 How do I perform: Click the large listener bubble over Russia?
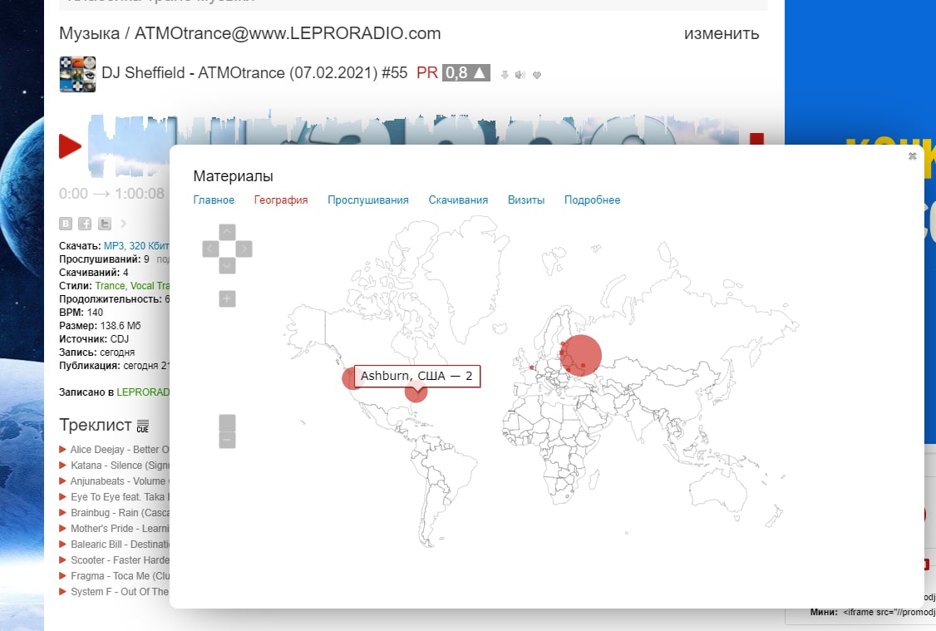(581, 355)
